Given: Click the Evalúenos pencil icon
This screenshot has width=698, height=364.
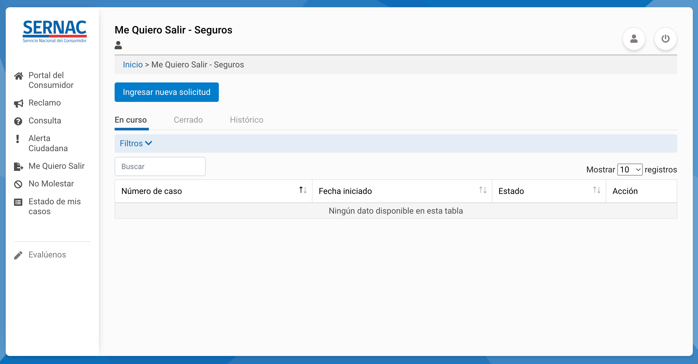Looking at the screenshot, I should pyautogui.click(x=18, y=255).
